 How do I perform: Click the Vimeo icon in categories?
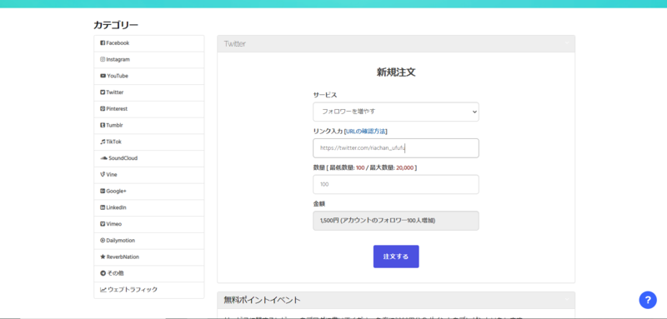103,224
